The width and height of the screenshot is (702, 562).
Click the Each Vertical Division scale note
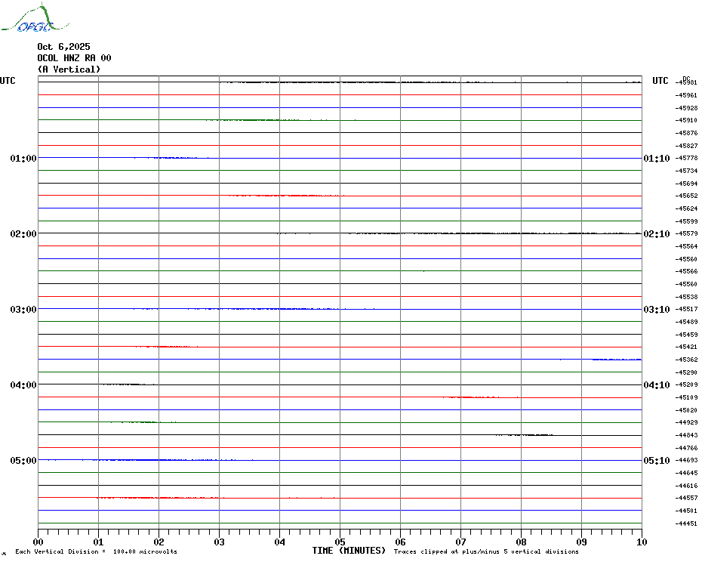pos(96,552)
